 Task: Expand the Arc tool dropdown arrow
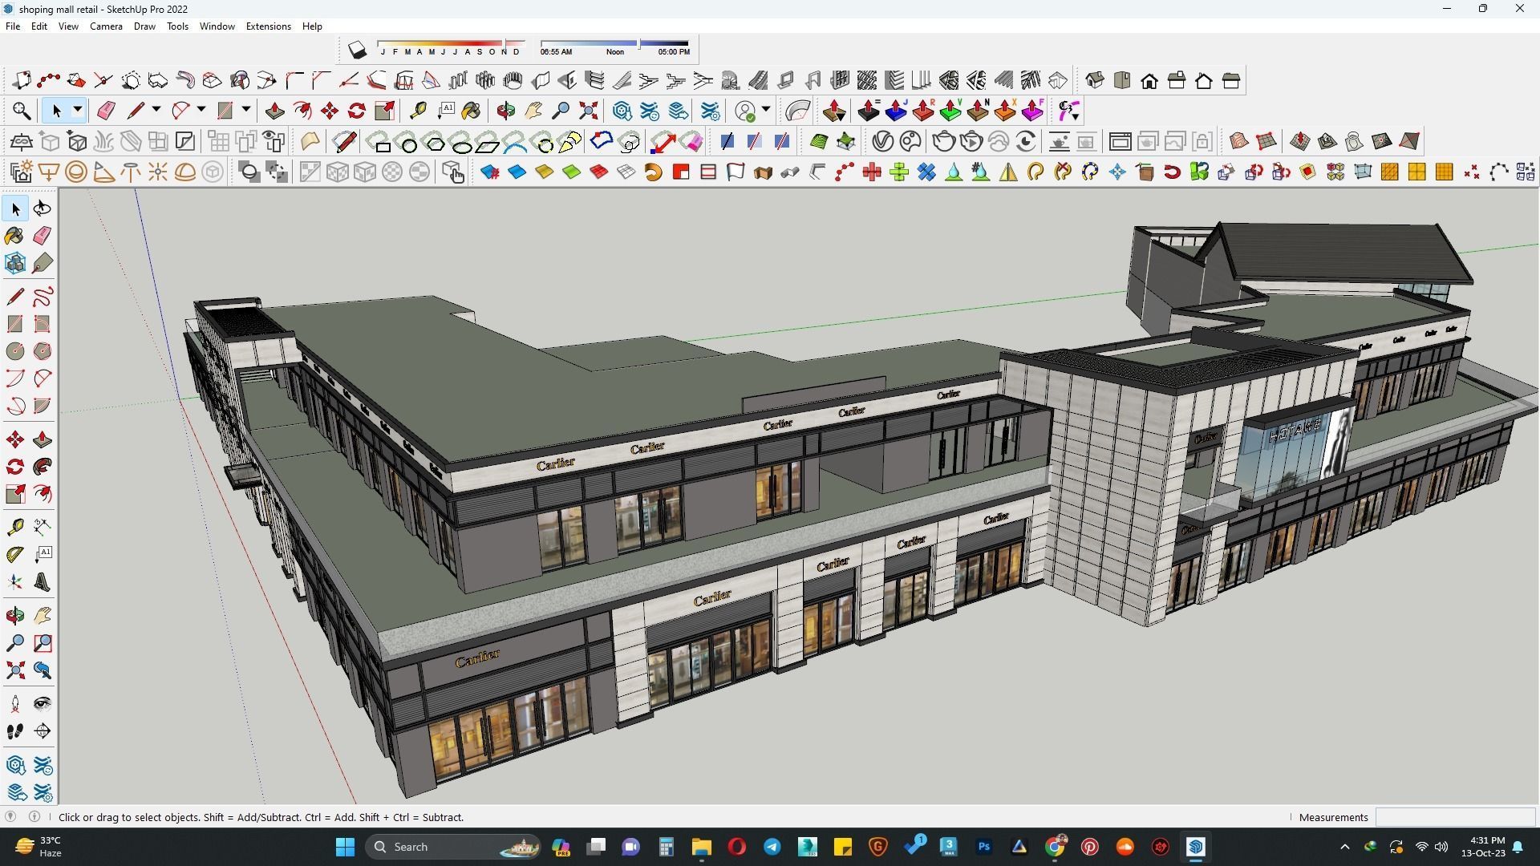[201, 110]
